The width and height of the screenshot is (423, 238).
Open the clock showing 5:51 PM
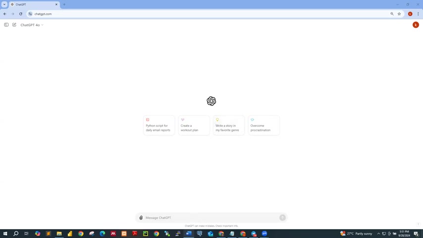(x=404, y=234)
